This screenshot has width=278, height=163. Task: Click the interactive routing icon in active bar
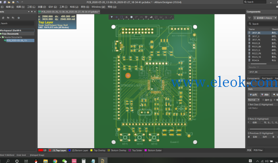(136, 17)
